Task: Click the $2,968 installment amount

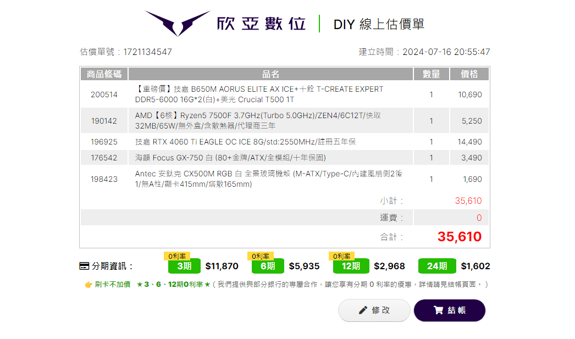Action: (x=389, y=266)
